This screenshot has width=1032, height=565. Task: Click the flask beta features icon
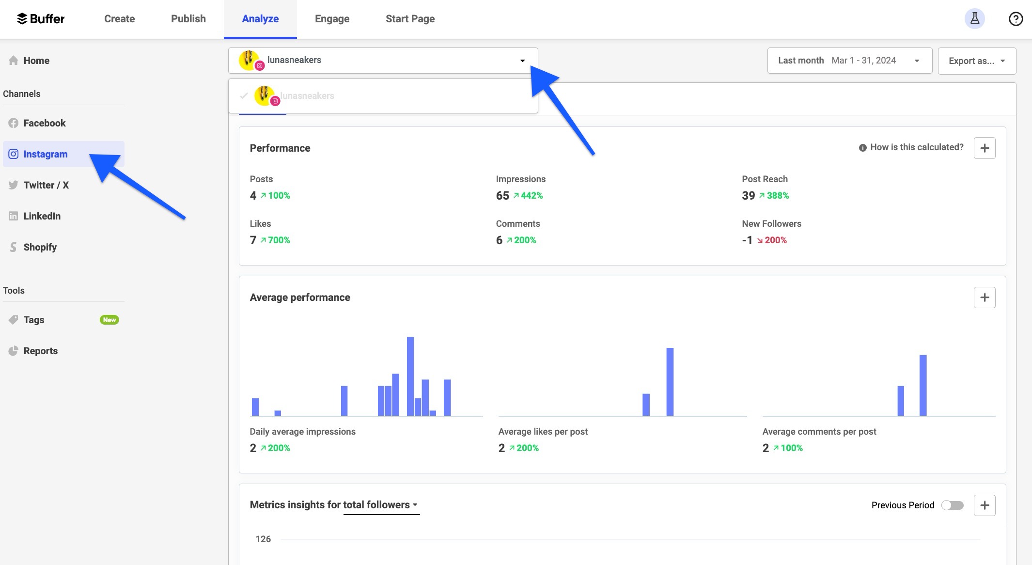[975, 18]
